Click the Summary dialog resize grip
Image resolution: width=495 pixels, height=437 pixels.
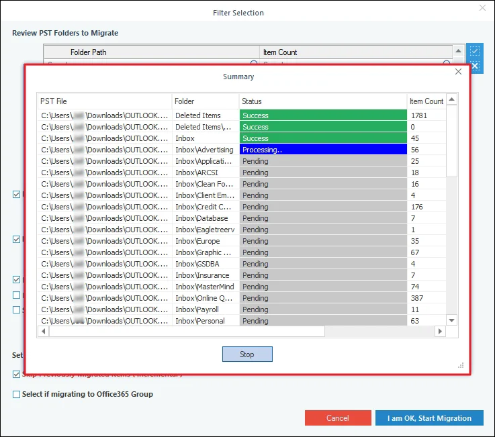(461, 365)
